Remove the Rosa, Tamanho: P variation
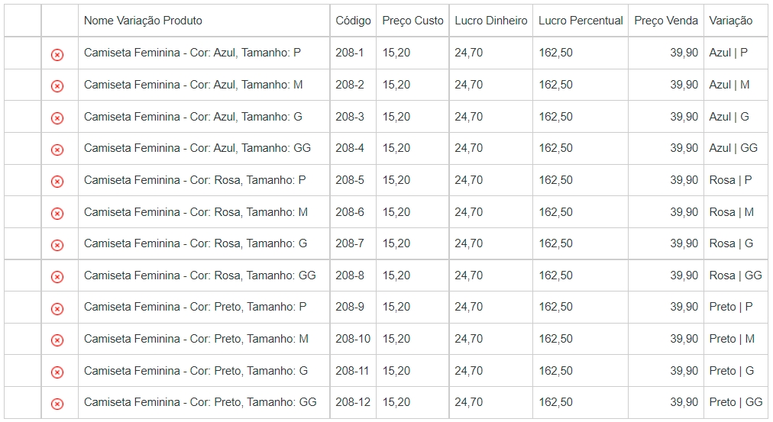 57,182
